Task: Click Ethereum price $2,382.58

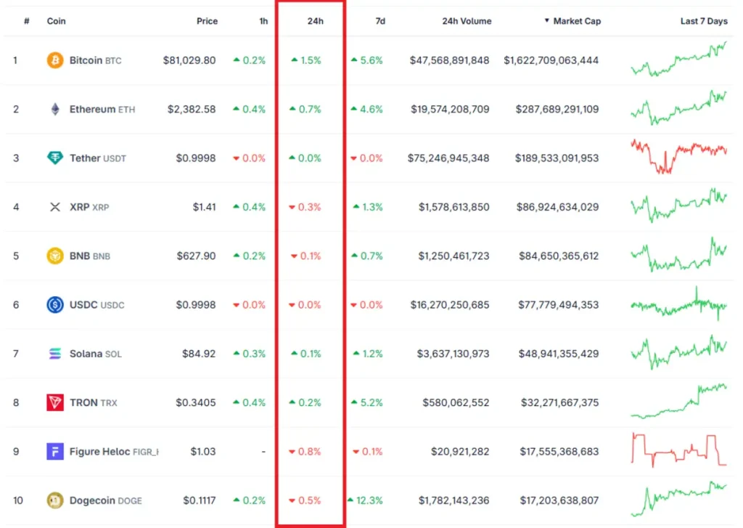Action: (x=192, y=109)
